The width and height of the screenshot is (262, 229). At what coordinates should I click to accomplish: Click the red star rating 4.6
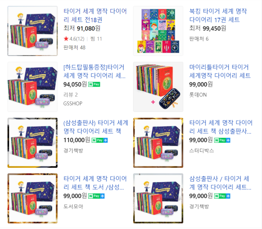pyautogui.click(x=74, y=39)
